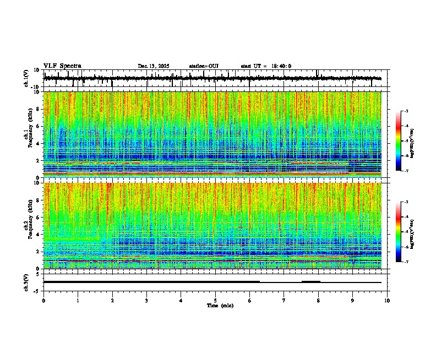Click the ch.2 "Frequency (kHz)" axis label
This screenshot has width=436, height=337.
tap(30, 219)
